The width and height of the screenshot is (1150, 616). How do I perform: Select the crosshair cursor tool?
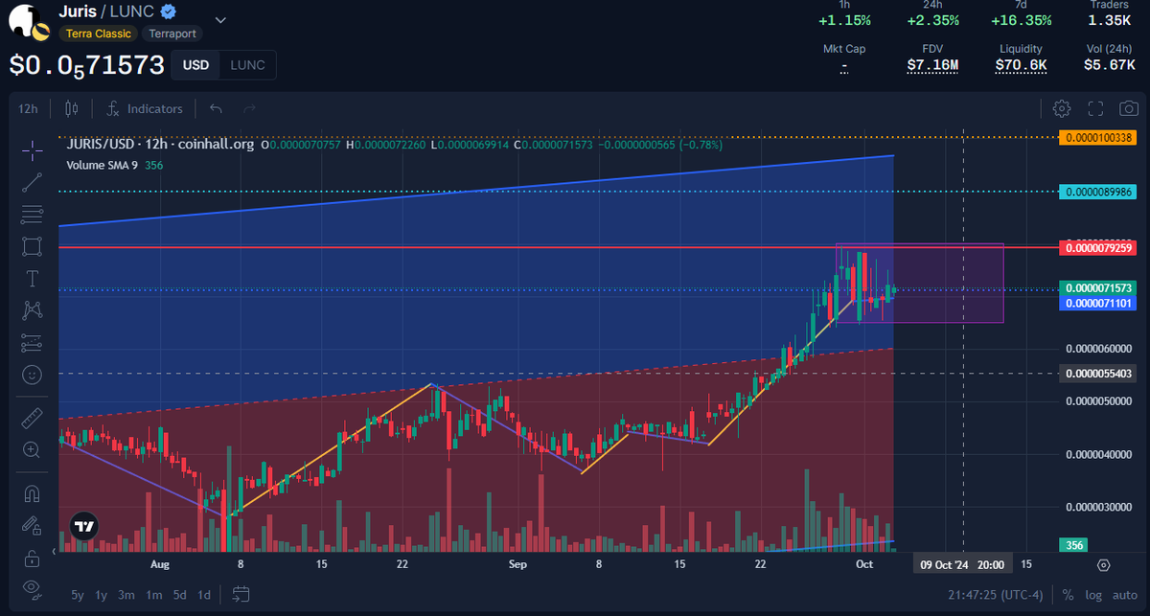click(32, 149)
